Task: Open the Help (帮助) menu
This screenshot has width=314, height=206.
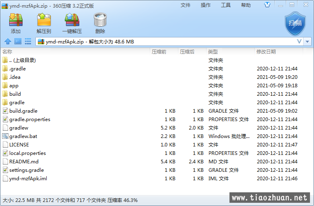Action: (246, 5)
